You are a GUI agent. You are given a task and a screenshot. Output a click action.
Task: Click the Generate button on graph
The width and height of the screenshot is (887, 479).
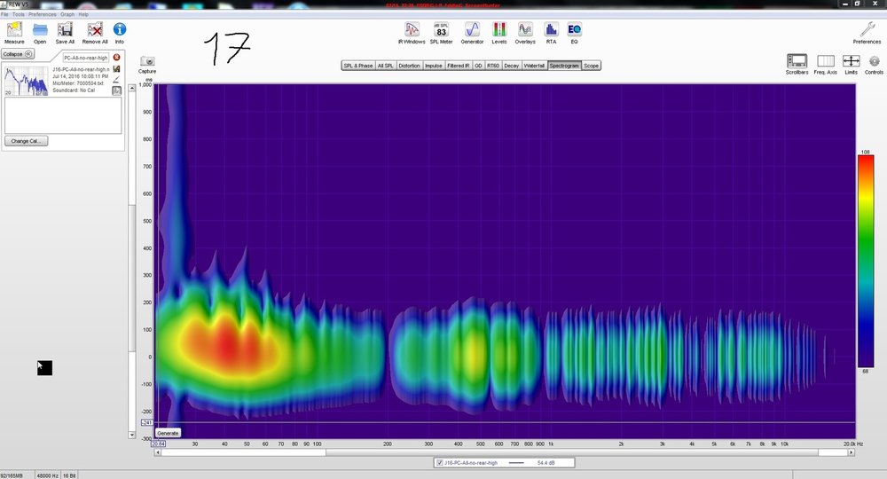click(168, 433)
